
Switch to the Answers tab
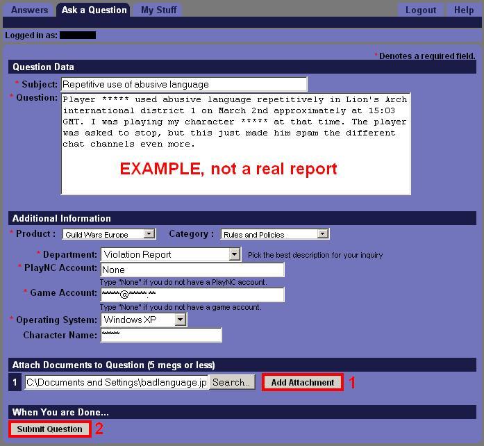[x=29, y=10]
